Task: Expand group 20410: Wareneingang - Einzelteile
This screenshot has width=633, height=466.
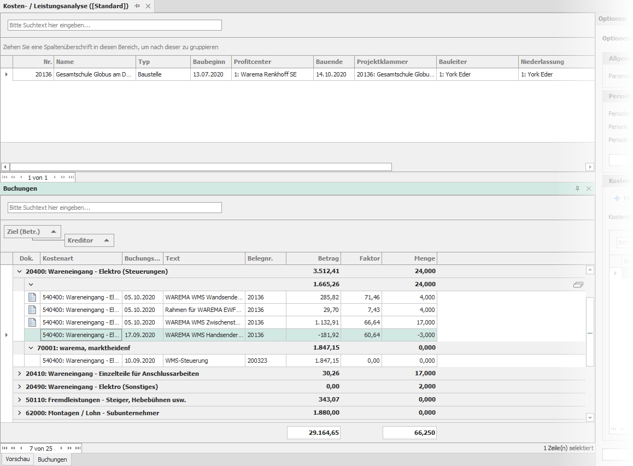Action: [20, 374]
